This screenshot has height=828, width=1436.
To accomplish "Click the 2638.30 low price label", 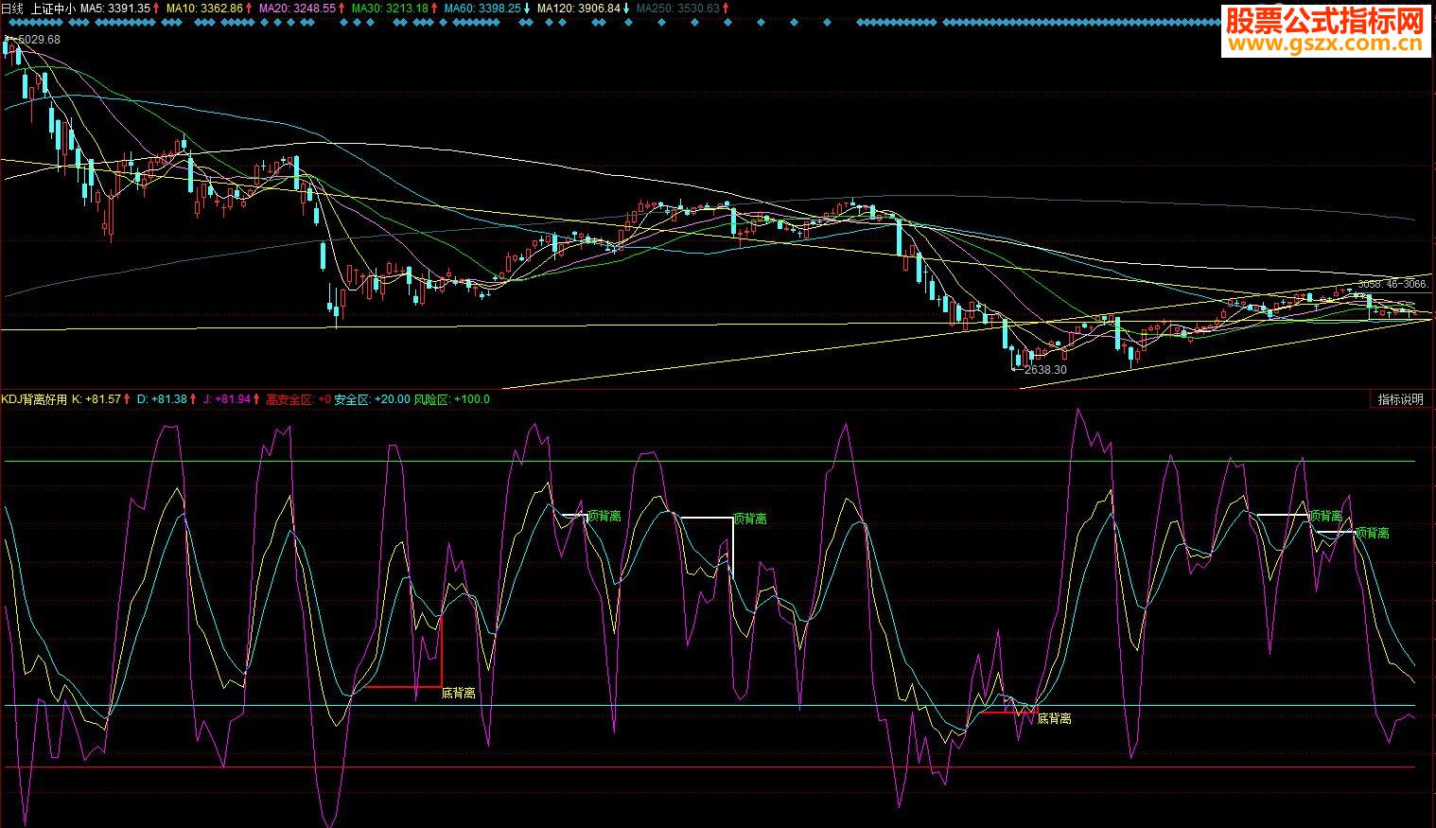I will [x=1045, y=370].
